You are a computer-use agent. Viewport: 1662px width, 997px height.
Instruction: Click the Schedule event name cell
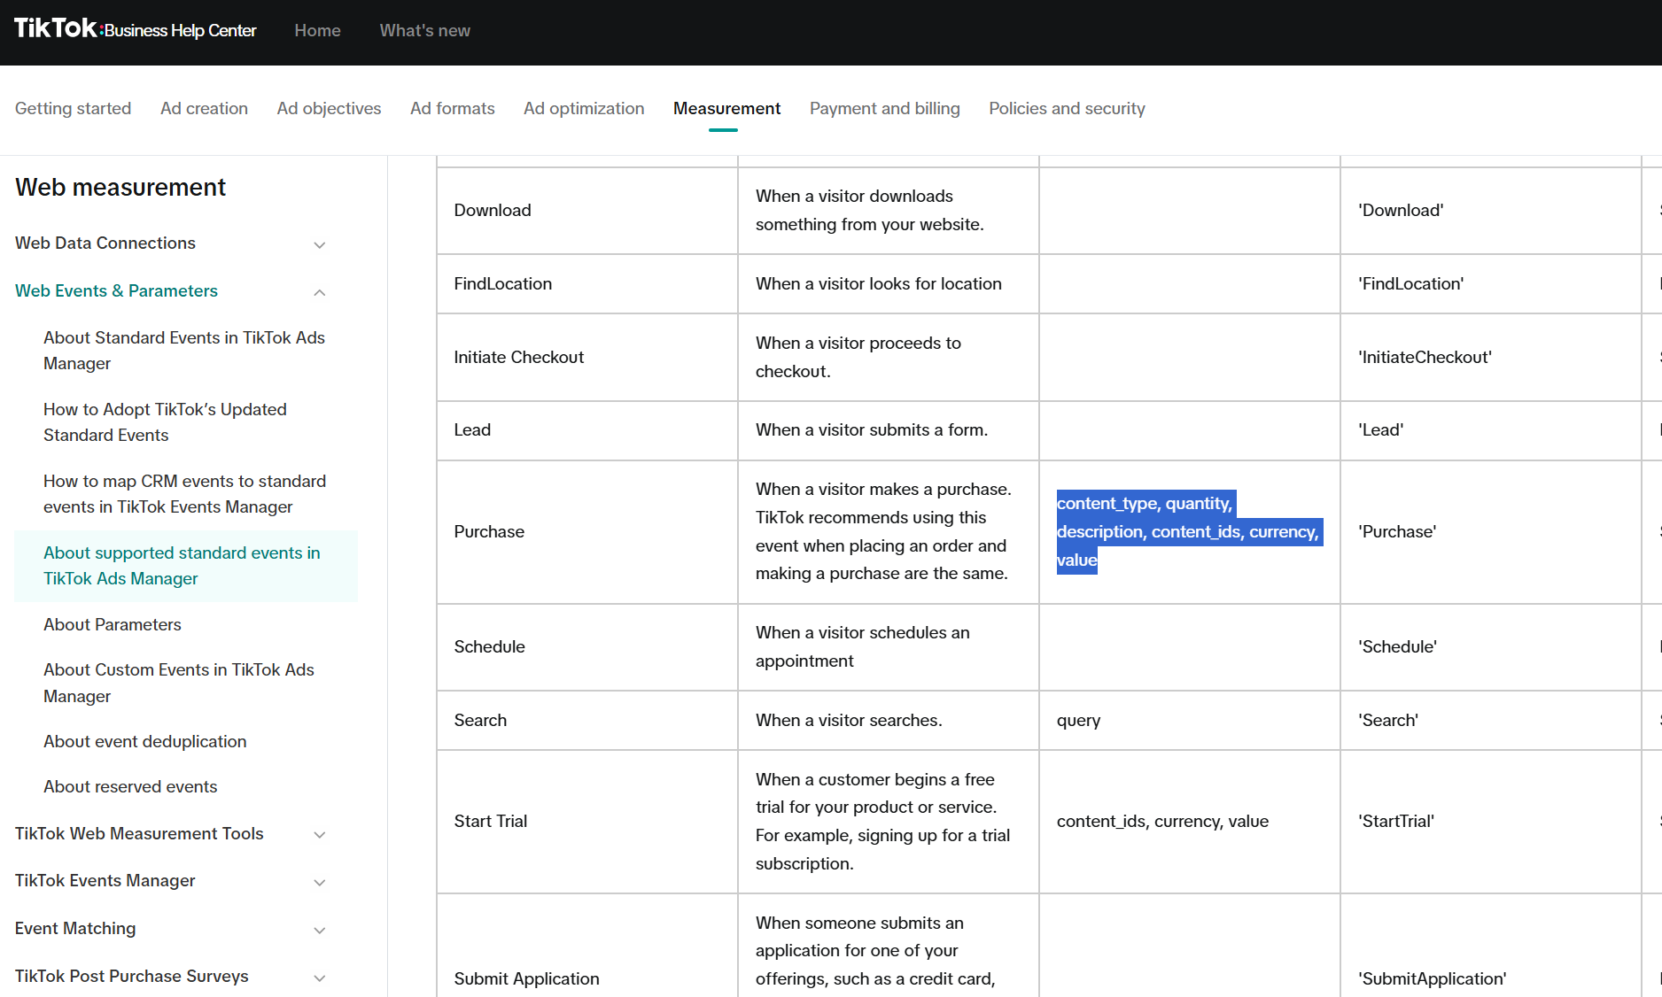(x=587, y=647)
